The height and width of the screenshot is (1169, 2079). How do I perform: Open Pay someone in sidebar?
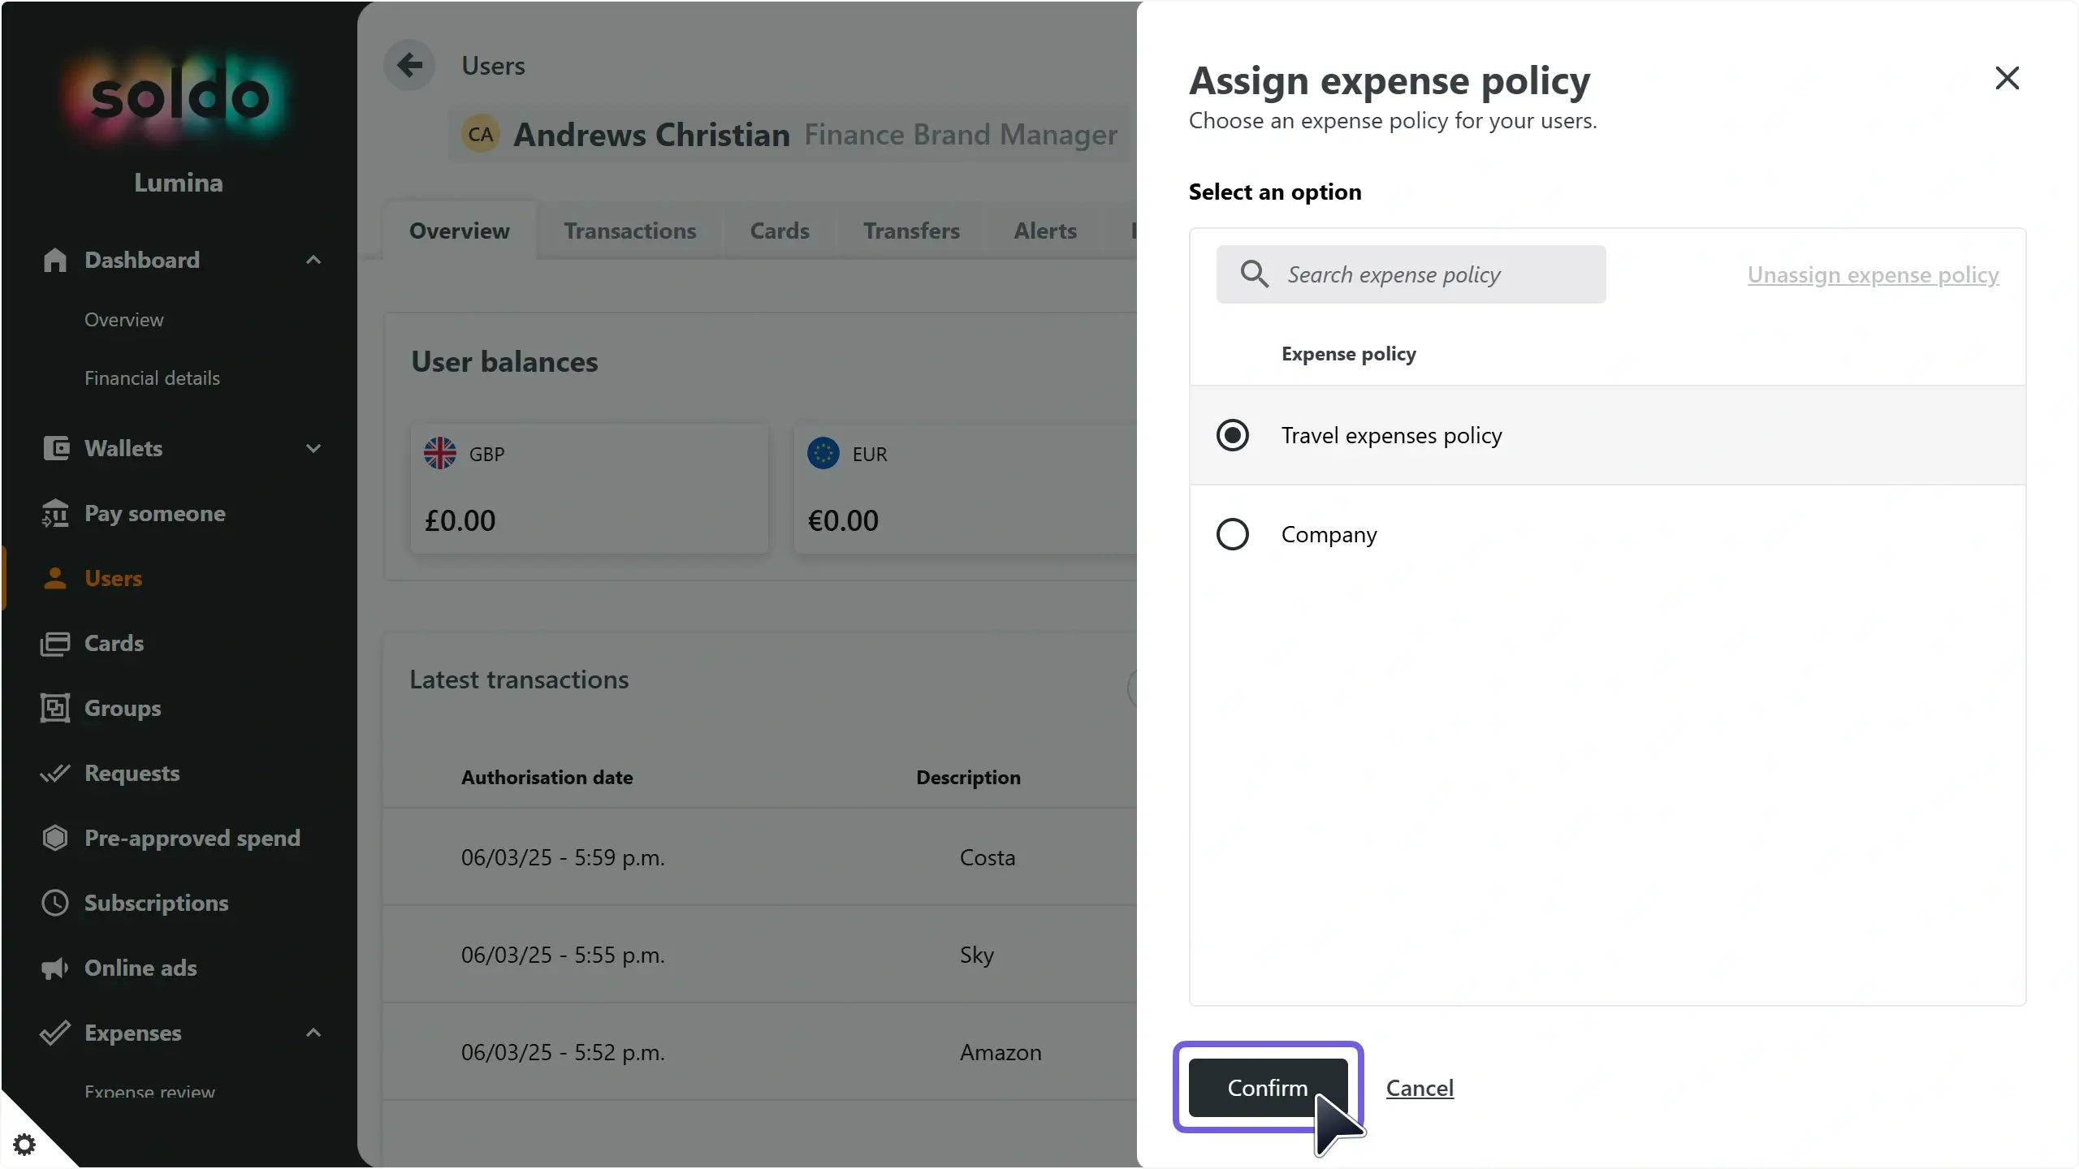[x=155, y=513]
